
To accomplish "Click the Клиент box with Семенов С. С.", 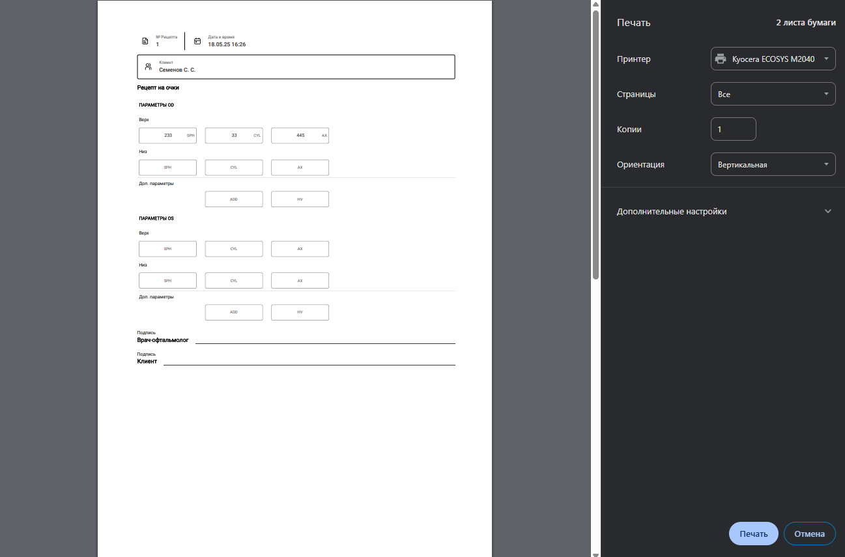I will pyautogui.click(x=296, y=66).
